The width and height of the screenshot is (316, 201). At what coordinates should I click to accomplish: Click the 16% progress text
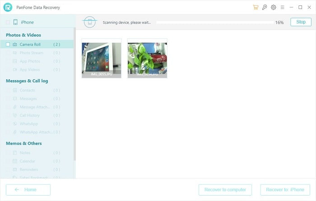[279, 23]
